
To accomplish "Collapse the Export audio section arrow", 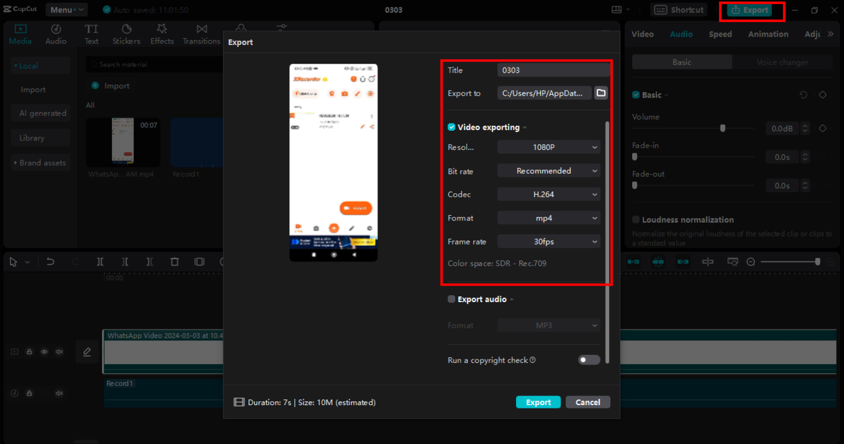I will point(512,299).
